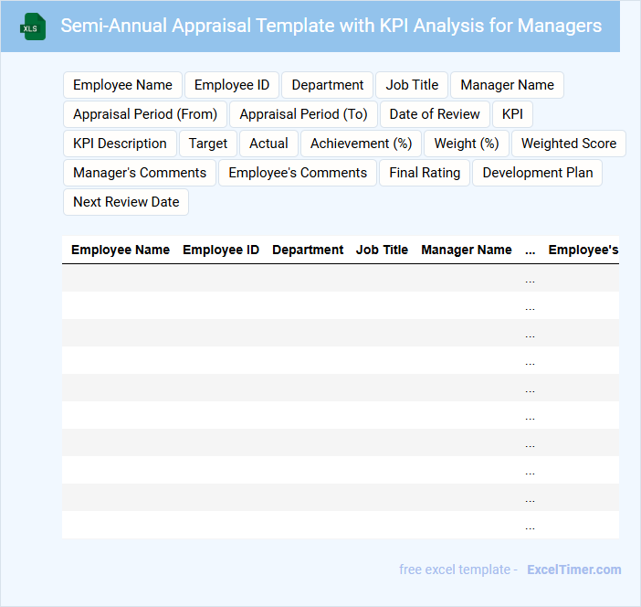Click the Employee ID tag
The height and width of the screenshot is (607, 641).
[232, 85]
